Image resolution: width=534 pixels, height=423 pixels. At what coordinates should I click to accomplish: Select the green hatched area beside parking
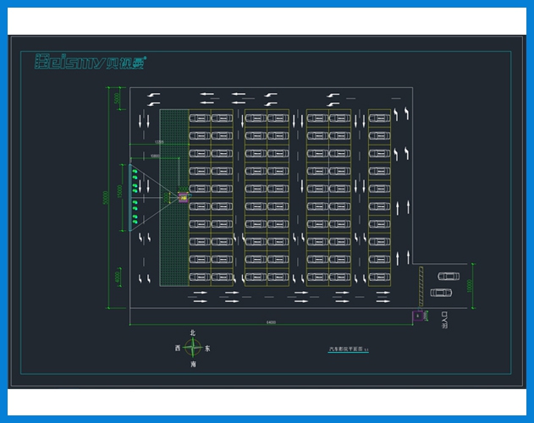coord(174,197)
